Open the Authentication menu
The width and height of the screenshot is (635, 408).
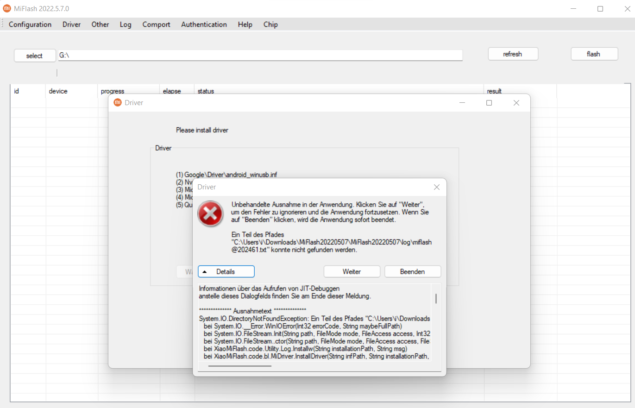204,25
